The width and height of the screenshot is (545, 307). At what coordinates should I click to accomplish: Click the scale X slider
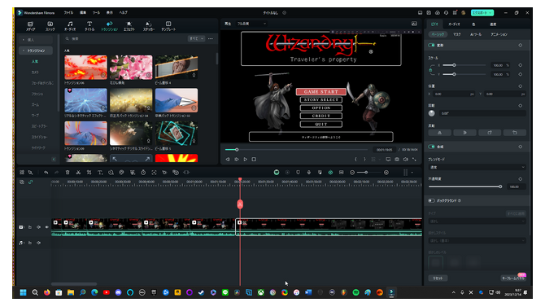[464, 65]
